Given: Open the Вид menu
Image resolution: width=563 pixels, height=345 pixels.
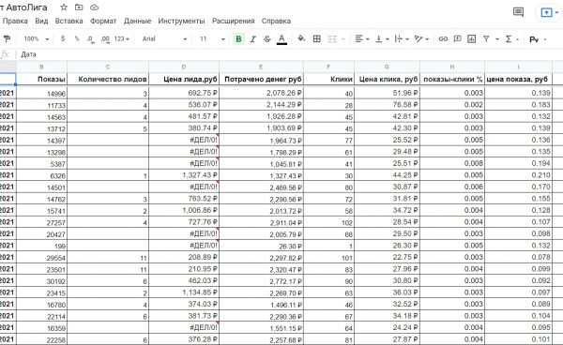Looking at the screenshot, I should [x=41, y=21].
